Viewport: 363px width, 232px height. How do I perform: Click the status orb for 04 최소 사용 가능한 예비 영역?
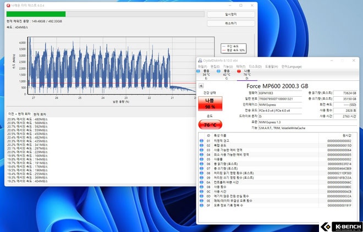tap(201, 154)
